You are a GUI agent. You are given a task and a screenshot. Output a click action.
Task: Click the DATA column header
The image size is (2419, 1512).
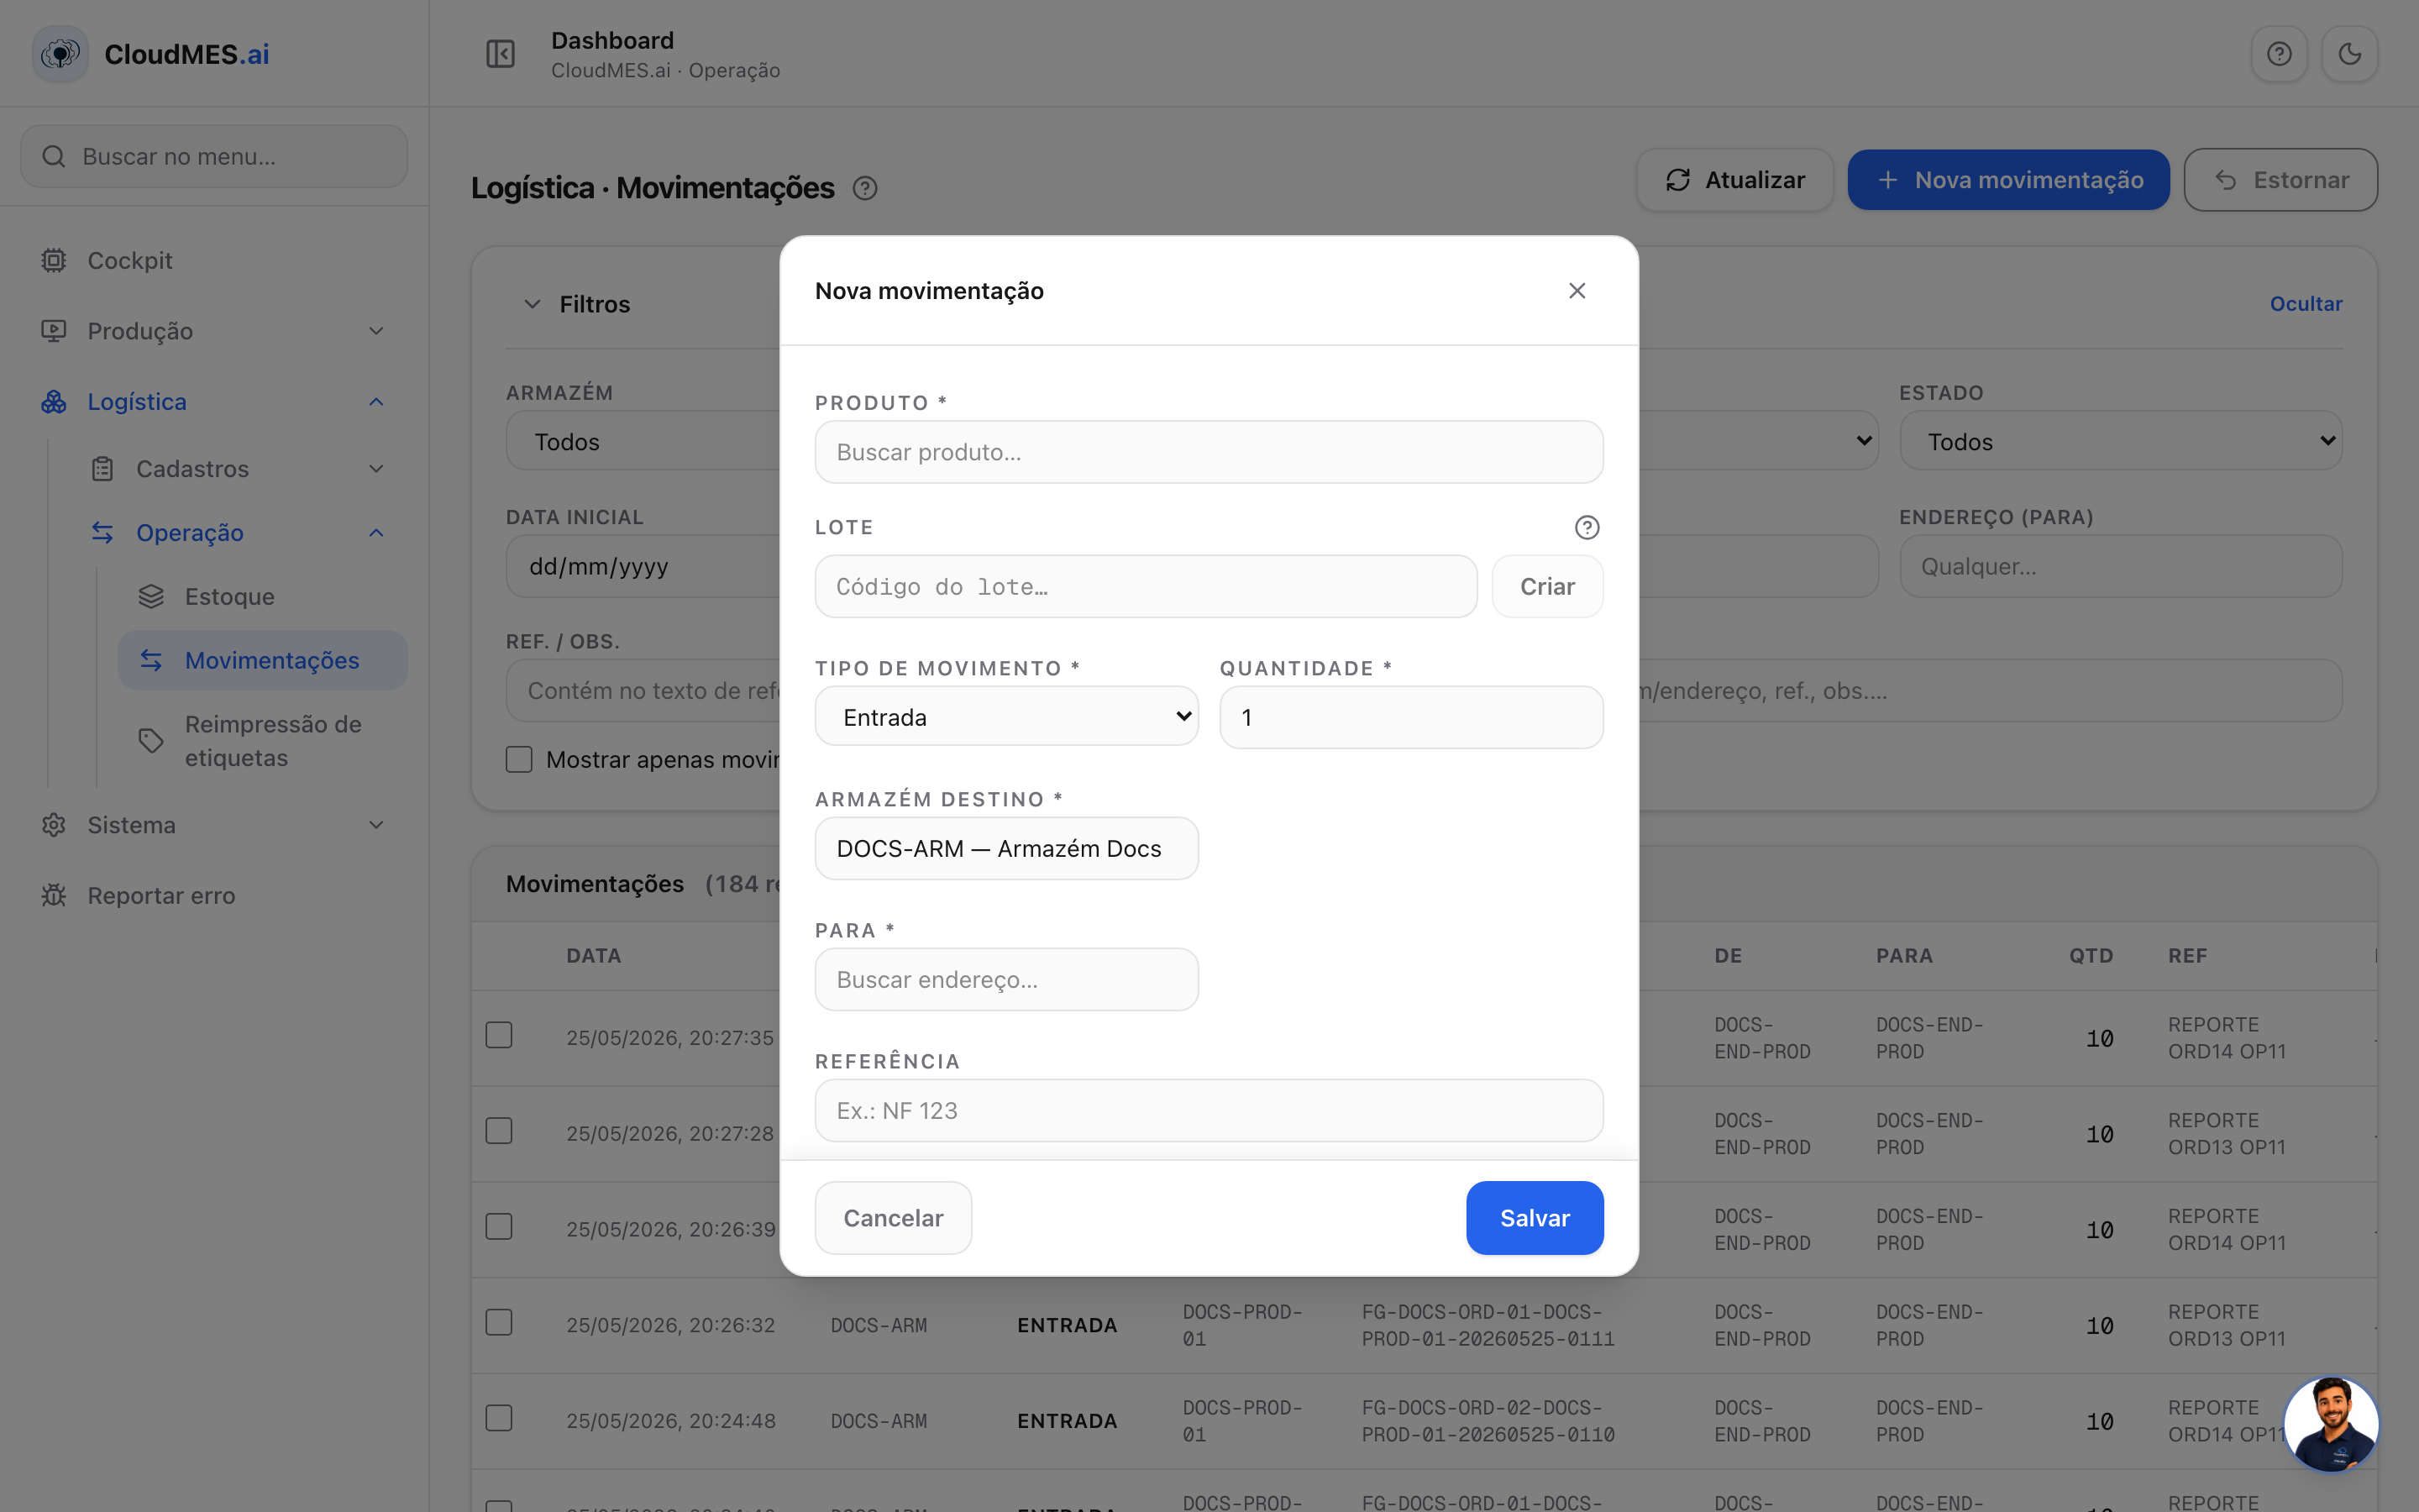[x=594, y=956]
